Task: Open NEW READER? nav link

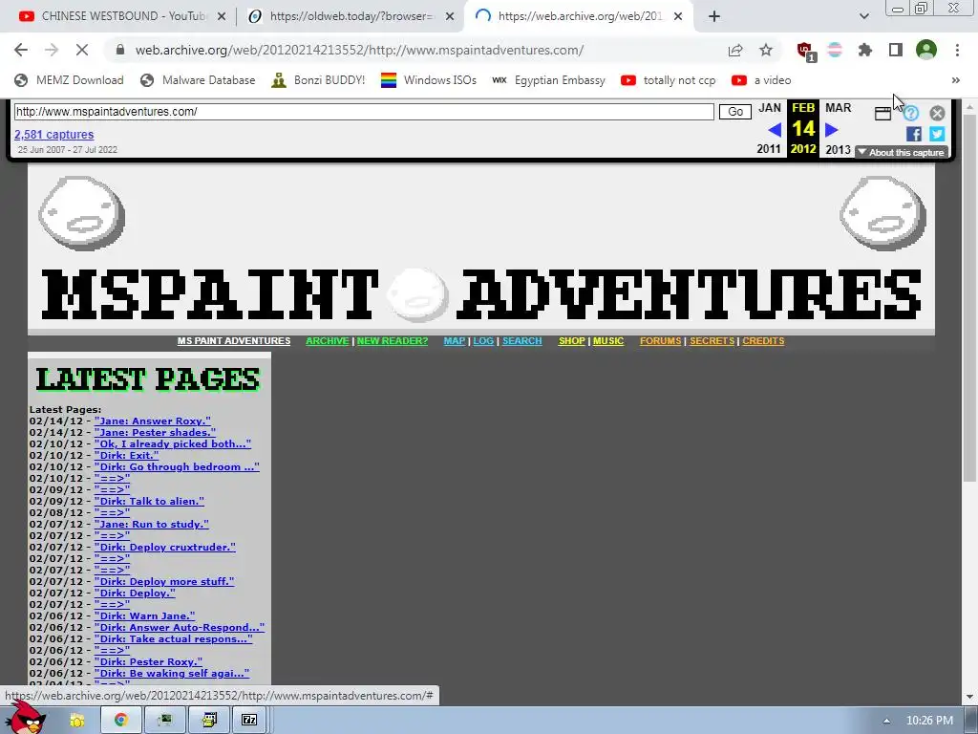Action: (x=393, y=341)
